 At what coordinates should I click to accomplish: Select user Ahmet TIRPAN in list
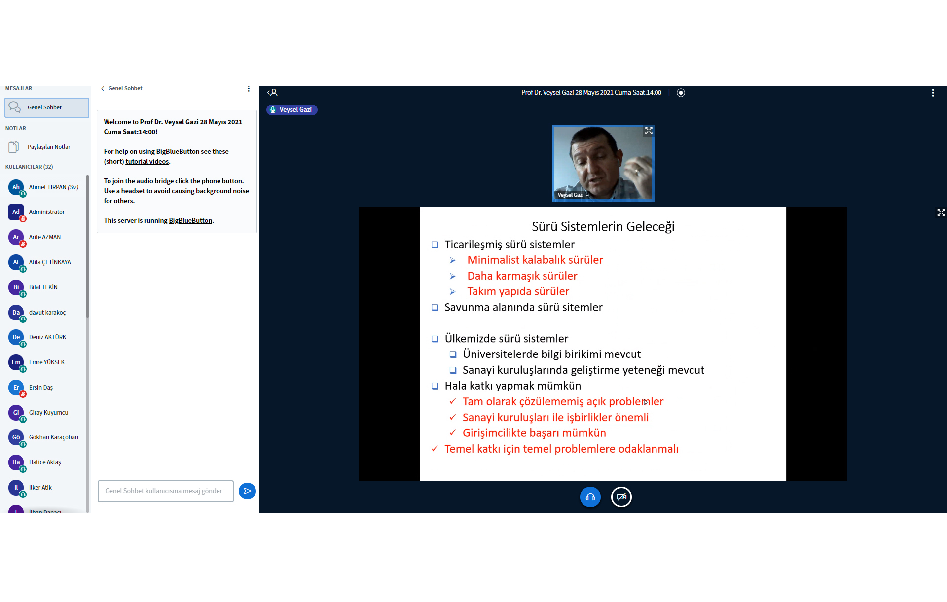click(45, 187)
